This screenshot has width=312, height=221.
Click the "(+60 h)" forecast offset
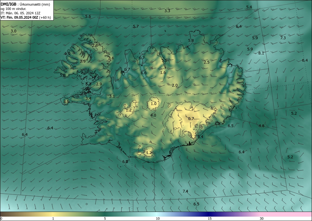coord(45,17)
